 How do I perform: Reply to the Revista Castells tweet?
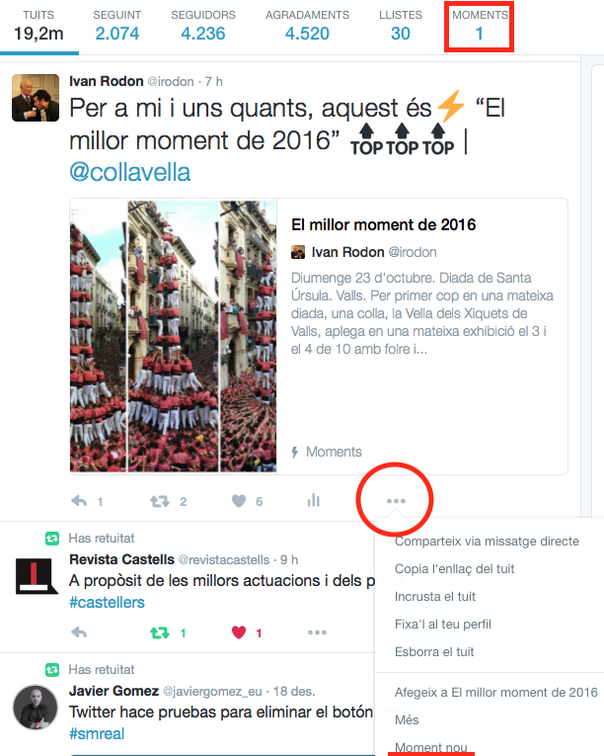[x=80, y=632]
